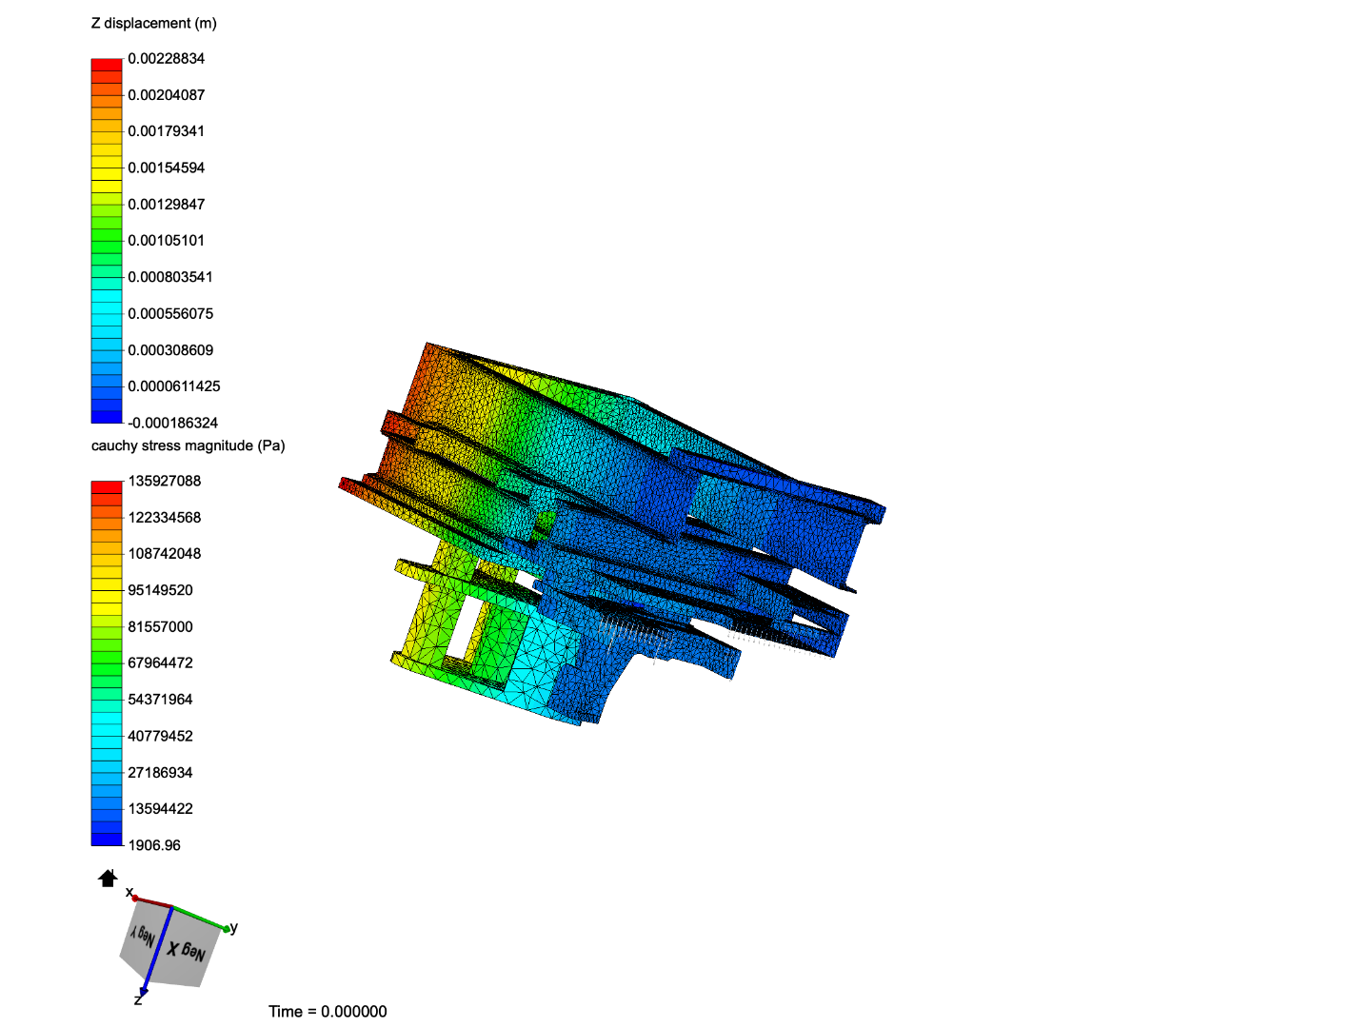1371x1028 pixels.
Task: Click the legend value 0.00129847
Action: [x=167, y=204]
